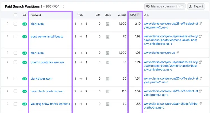
Task: Open the SERP block icon for clarksusa with CPC 1.96
Action: pyautogui.click(x=108, y=53)
